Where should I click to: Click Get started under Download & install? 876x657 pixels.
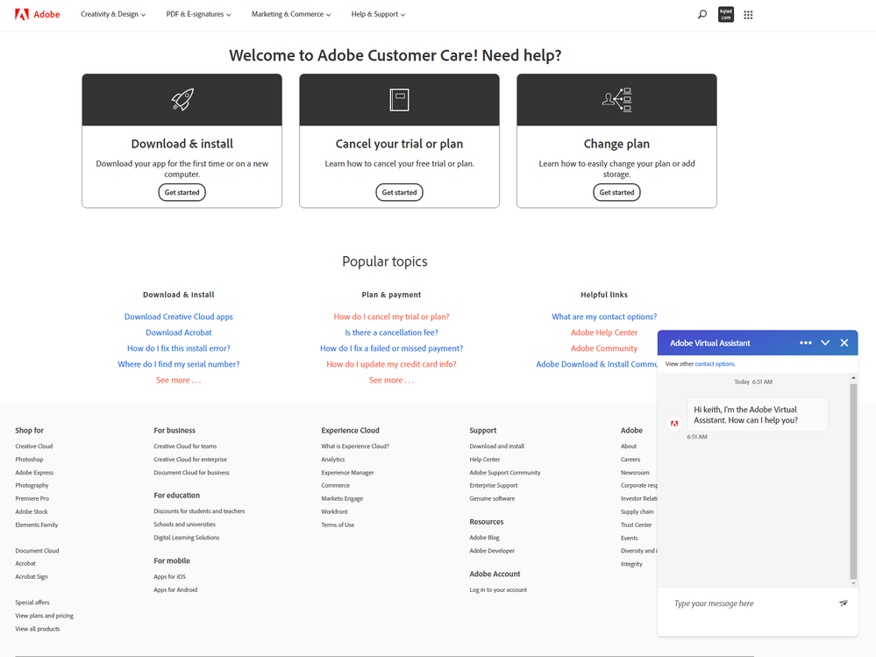(182, 192)
